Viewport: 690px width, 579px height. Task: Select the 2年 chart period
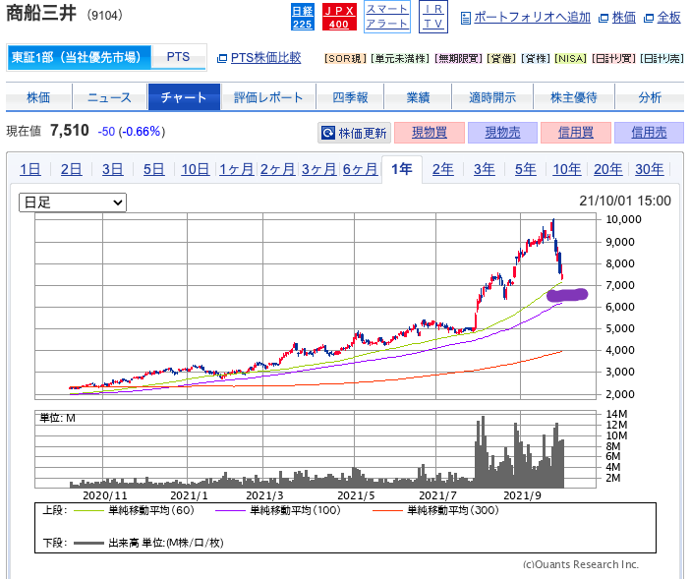click(443, 169)
